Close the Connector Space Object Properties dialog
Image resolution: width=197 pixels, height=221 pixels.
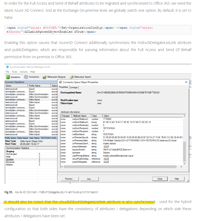186,82
